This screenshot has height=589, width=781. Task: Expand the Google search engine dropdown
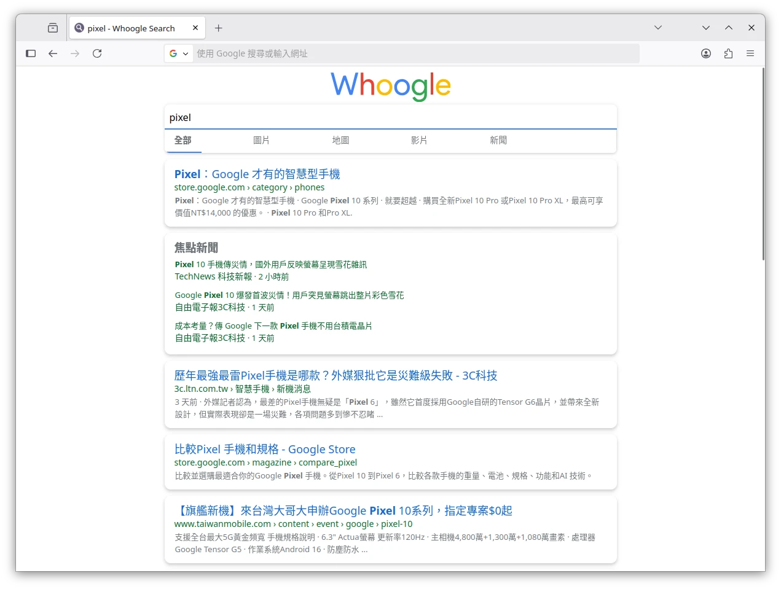tap(179, 53)
